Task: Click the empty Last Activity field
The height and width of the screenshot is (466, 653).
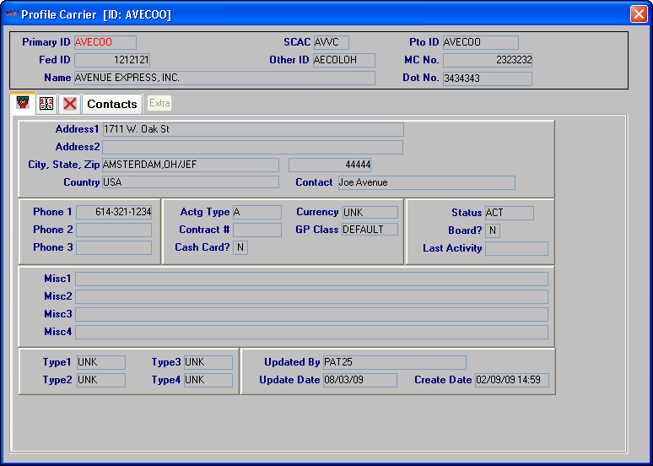Action: coord(516,248)
